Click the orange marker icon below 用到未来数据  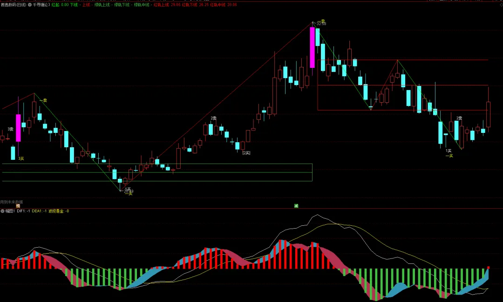[x=18, y=206]
